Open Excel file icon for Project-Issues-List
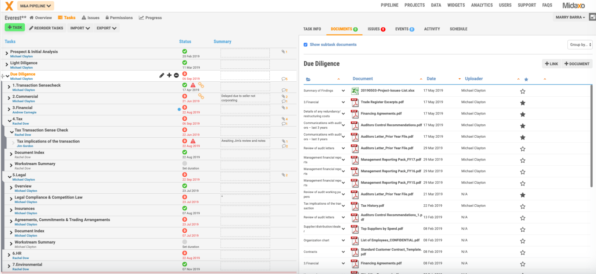This screenshot has height=274, width=596. click(x=355, y=91)
